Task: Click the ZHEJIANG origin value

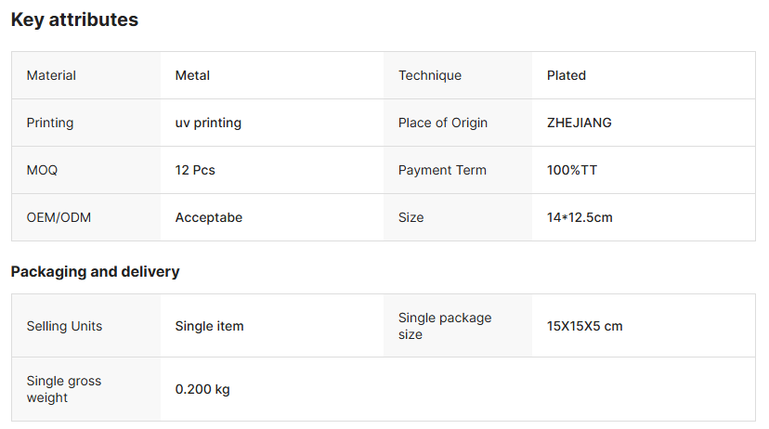Action: pos(579,123)
